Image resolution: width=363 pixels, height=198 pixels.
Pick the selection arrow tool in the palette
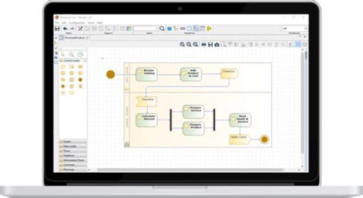click(x=63, y=54)
